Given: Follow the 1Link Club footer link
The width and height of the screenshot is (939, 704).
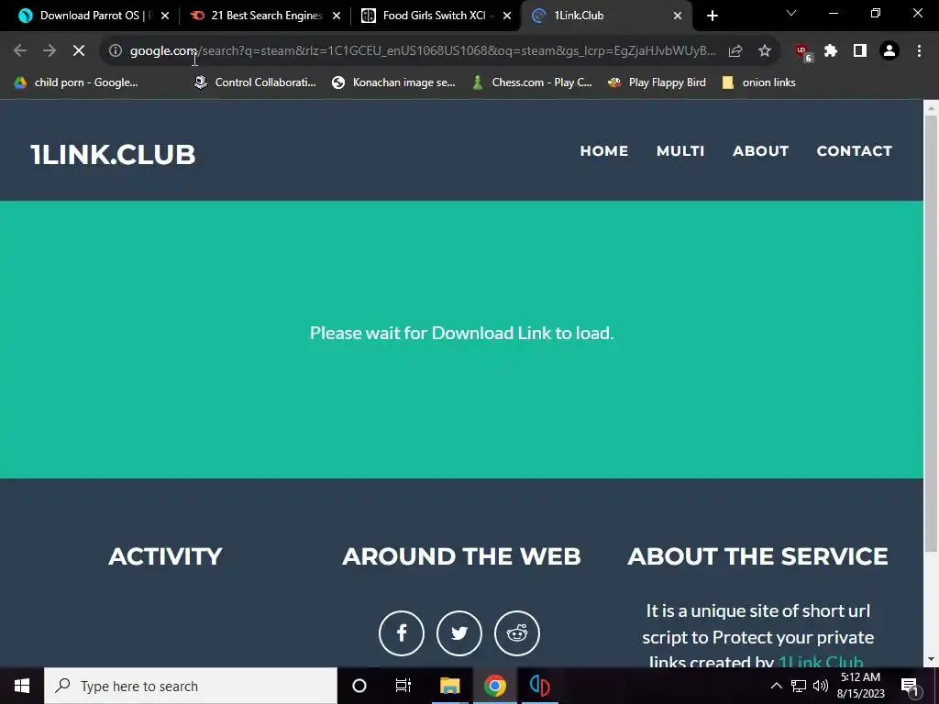Looking at the screenshot, I should click(x=821, y=662).
